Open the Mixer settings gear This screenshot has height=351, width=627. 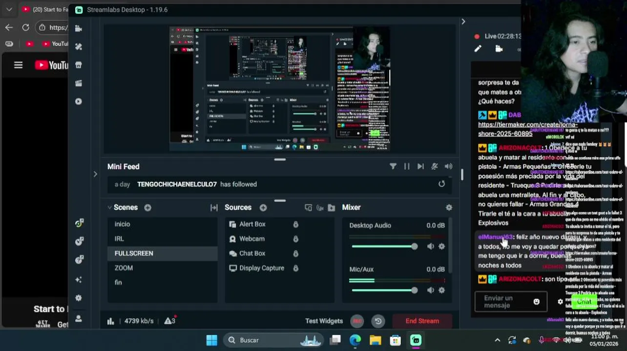(449, 208)
